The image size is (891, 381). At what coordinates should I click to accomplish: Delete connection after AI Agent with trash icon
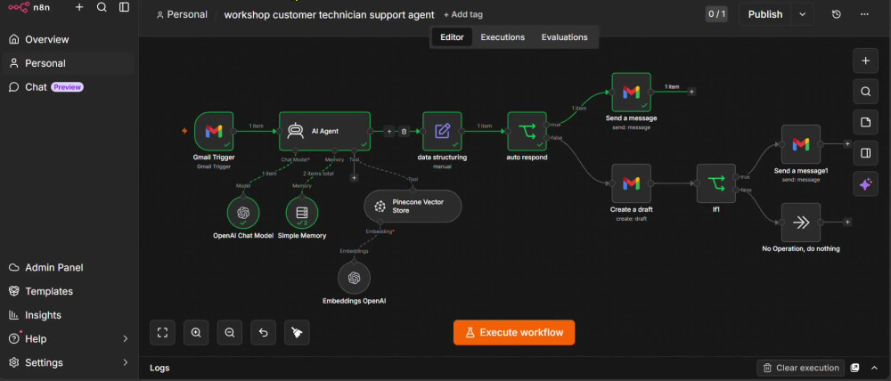(x=404, y=131)
